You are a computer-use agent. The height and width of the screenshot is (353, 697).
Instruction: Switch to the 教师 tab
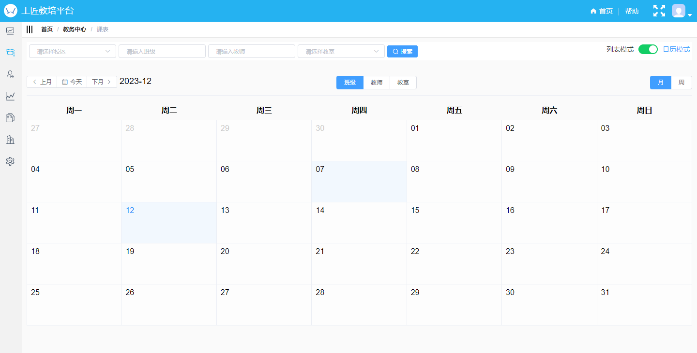[377, 83]
